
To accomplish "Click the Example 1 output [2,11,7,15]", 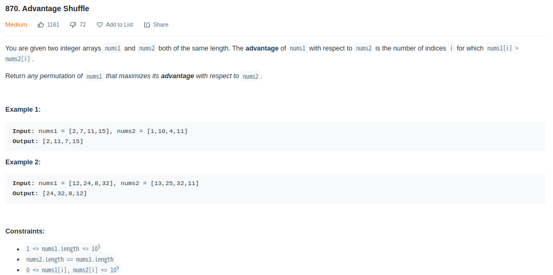I will click(x=63, y=141).
